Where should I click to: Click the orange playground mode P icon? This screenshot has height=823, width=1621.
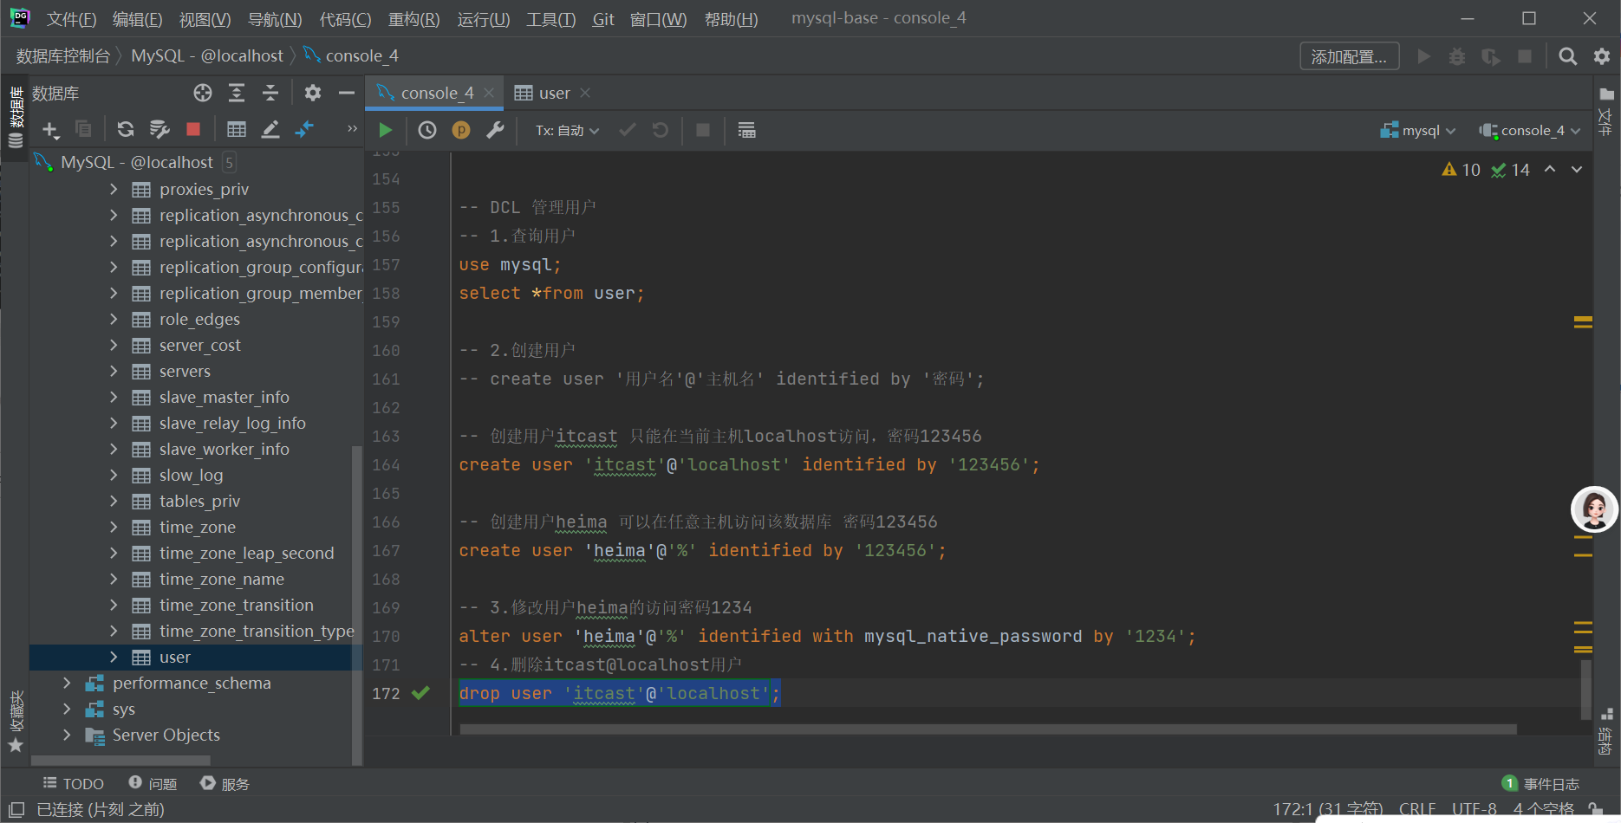tap(461, 130)
